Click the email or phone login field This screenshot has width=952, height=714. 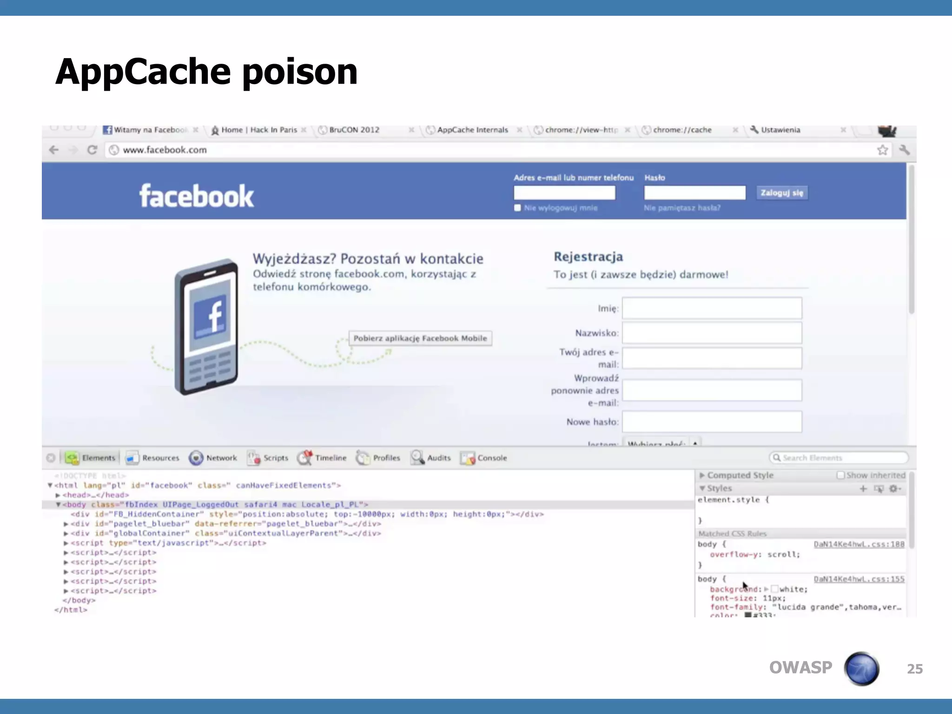(564, 192)
